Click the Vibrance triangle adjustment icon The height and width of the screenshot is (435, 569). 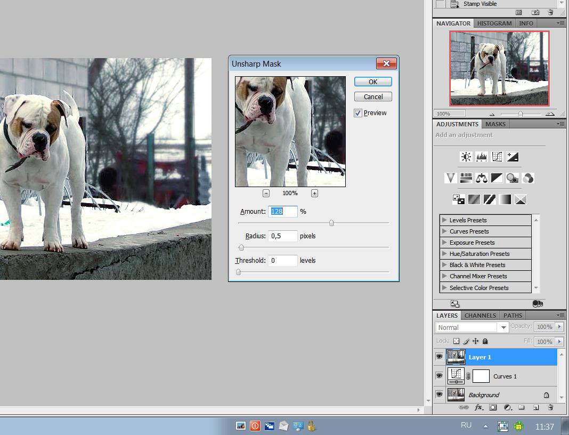coord(451,178)
